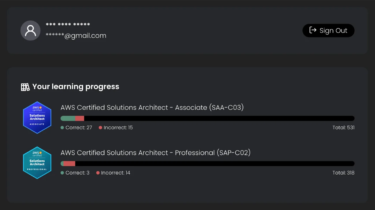The width and height of the screenshot is (375, 210).
Task: Open the AWS Solutions Architect Associate (SAA-C03) title
Action: 152,107
